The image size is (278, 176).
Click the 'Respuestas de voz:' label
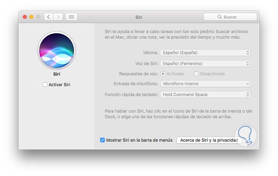tap(139, 74)
